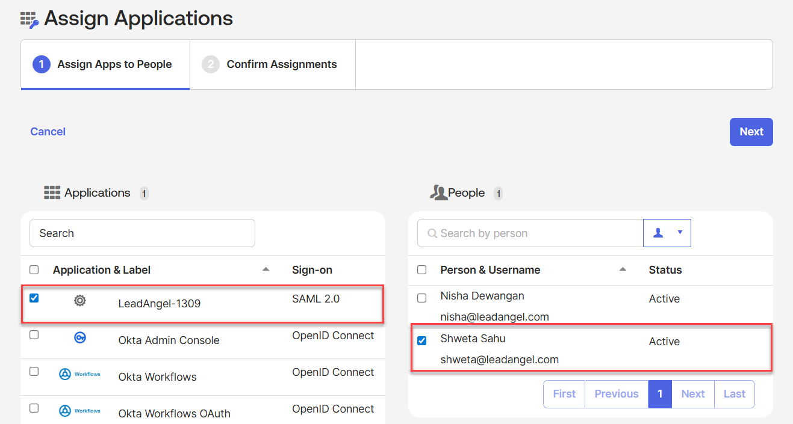793x424 pixels.
Task: Click the Applications count badge
Action: pos(144,193)
